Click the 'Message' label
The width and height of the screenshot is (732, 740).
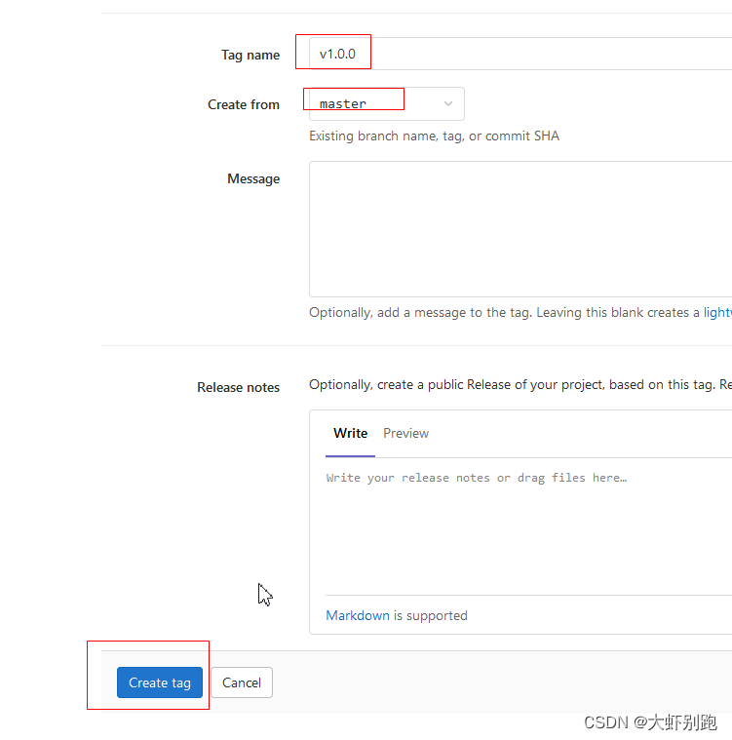coord(253,178)
